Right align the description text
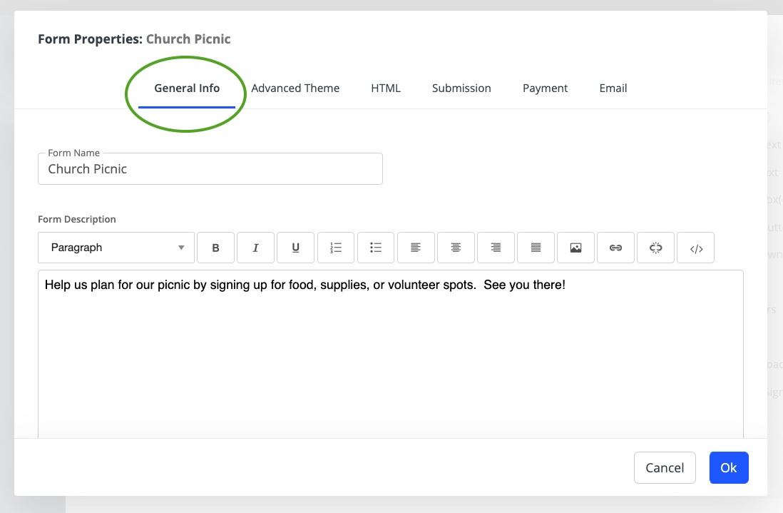This screenshot has height=513, width=783. pos(496,248)
